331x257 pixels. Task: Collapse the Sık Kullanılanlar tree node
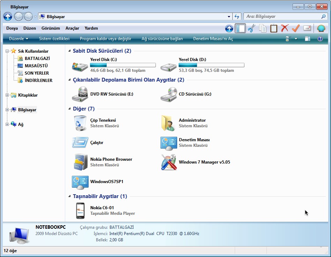7,51
